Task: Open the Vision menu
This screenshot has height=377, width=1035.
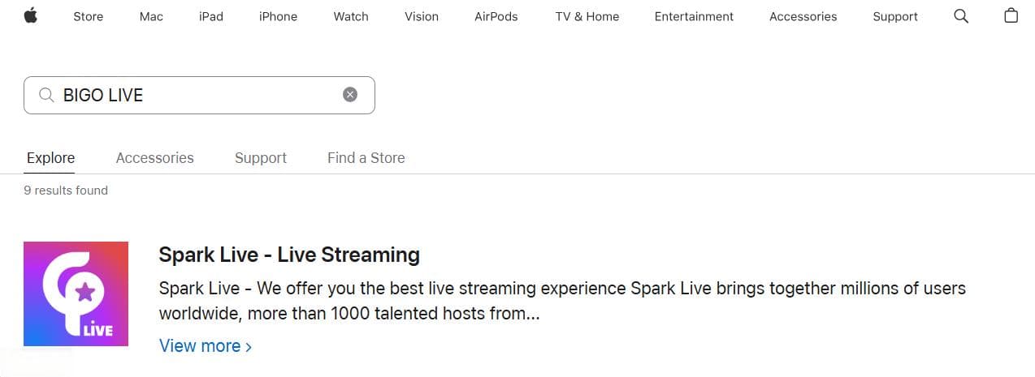Action: click(x=422, y=16)
